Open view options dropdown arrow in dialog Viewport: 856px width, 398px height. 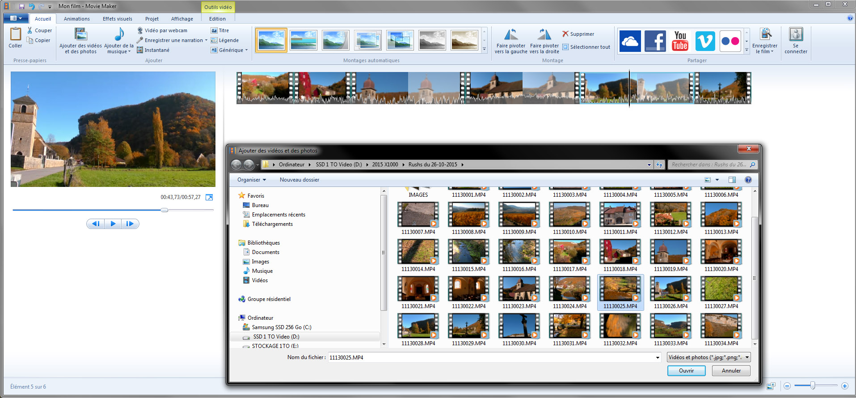[717, 180]
